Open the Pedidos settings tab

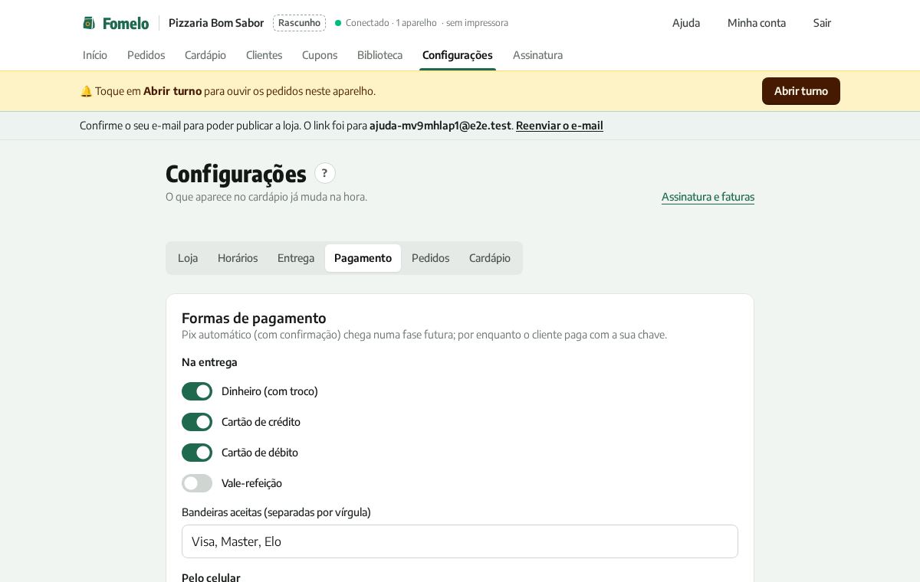[x=431, y=258]
